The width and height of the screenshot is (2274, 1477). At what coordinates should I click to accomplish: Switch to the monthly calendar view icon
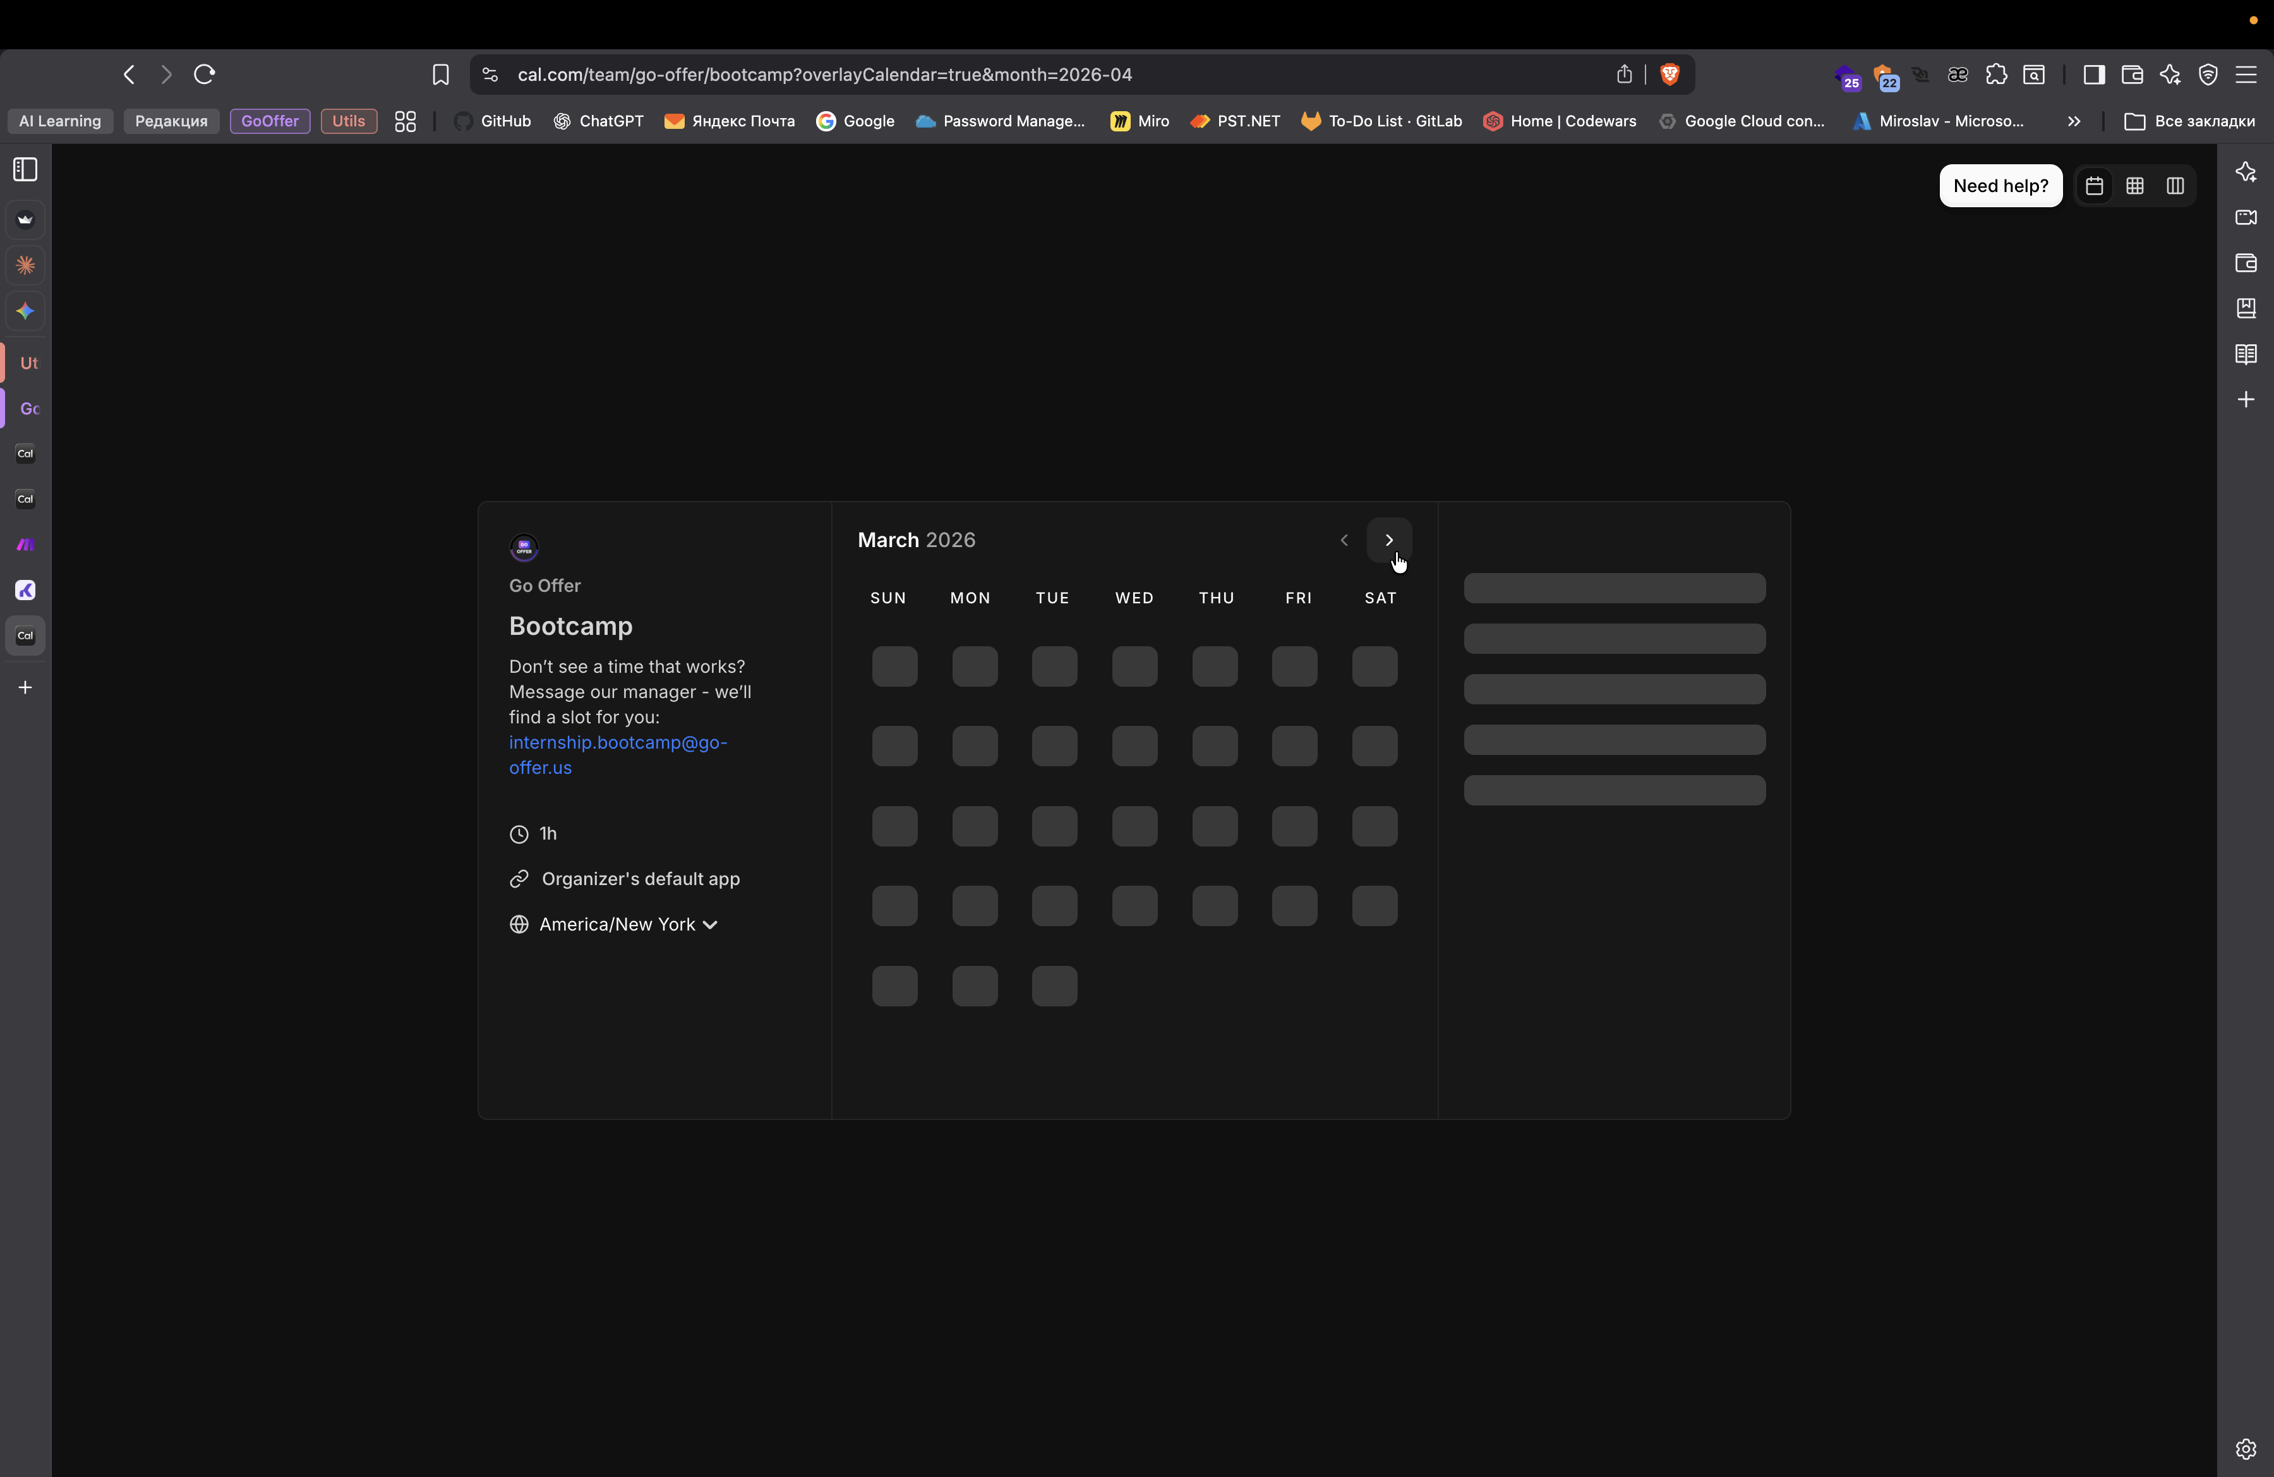tap(2095, 186)
